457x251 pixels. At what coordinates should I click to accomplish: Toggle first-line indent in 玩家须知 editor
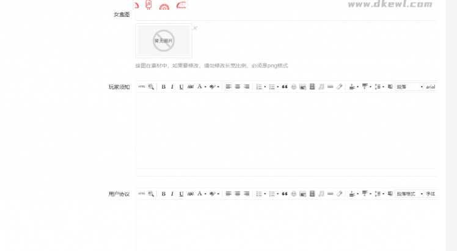390,87
